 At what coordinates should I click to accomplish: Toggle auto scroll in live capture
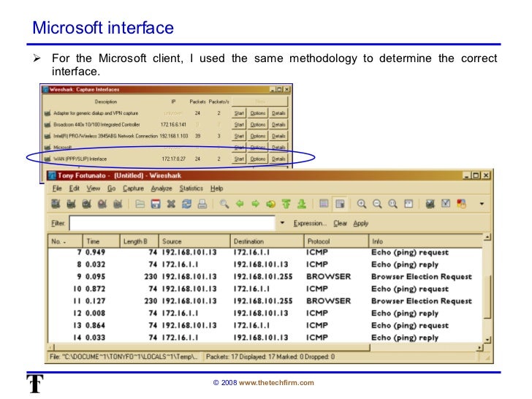(x=340, y=204)
